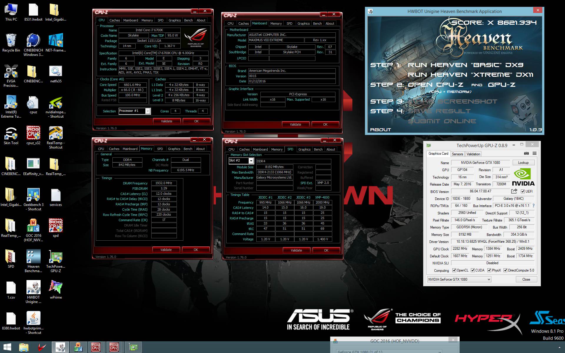This screenshot has height=353, width=565.
Task: Click the MAXIMUS VIII EXTREME model field
Action: 276,40
